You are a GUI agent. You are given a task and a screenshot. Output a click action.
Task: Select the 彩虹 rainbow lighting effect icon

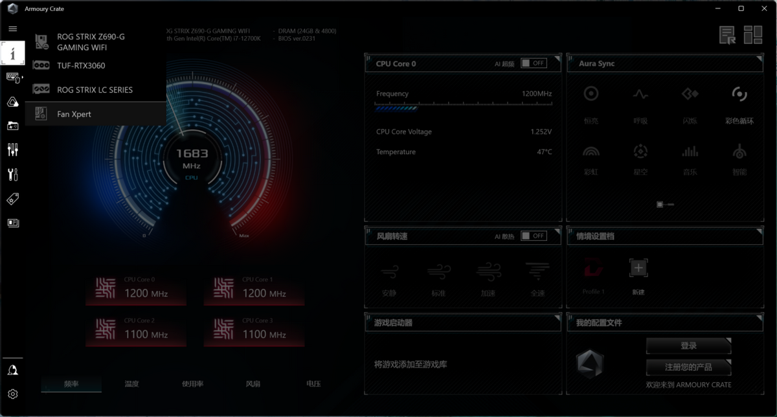[591, 152]
